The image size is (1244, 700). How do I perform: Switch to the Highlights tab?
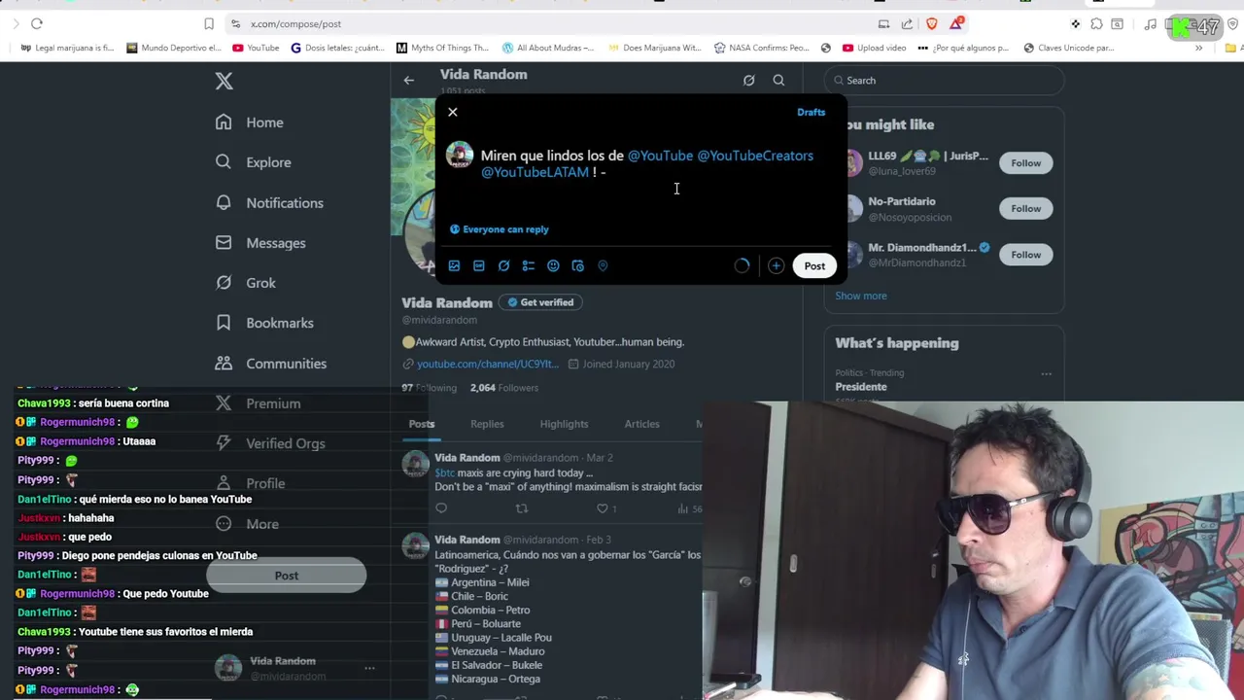click(564, 424)
